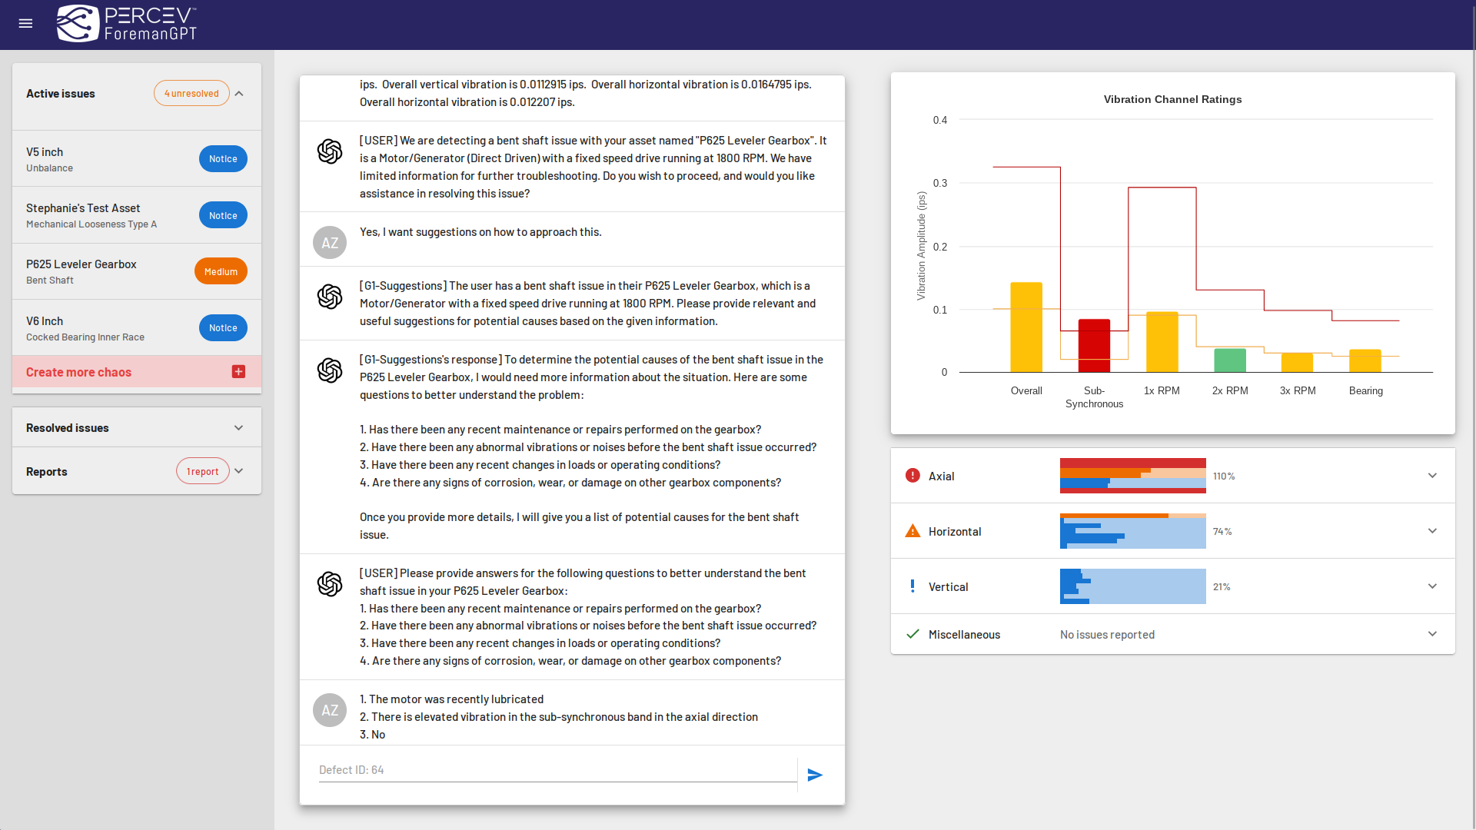The image size is (1476, 830).
Task: Click the blue Vertical exclamation icon
Action: 913,586
